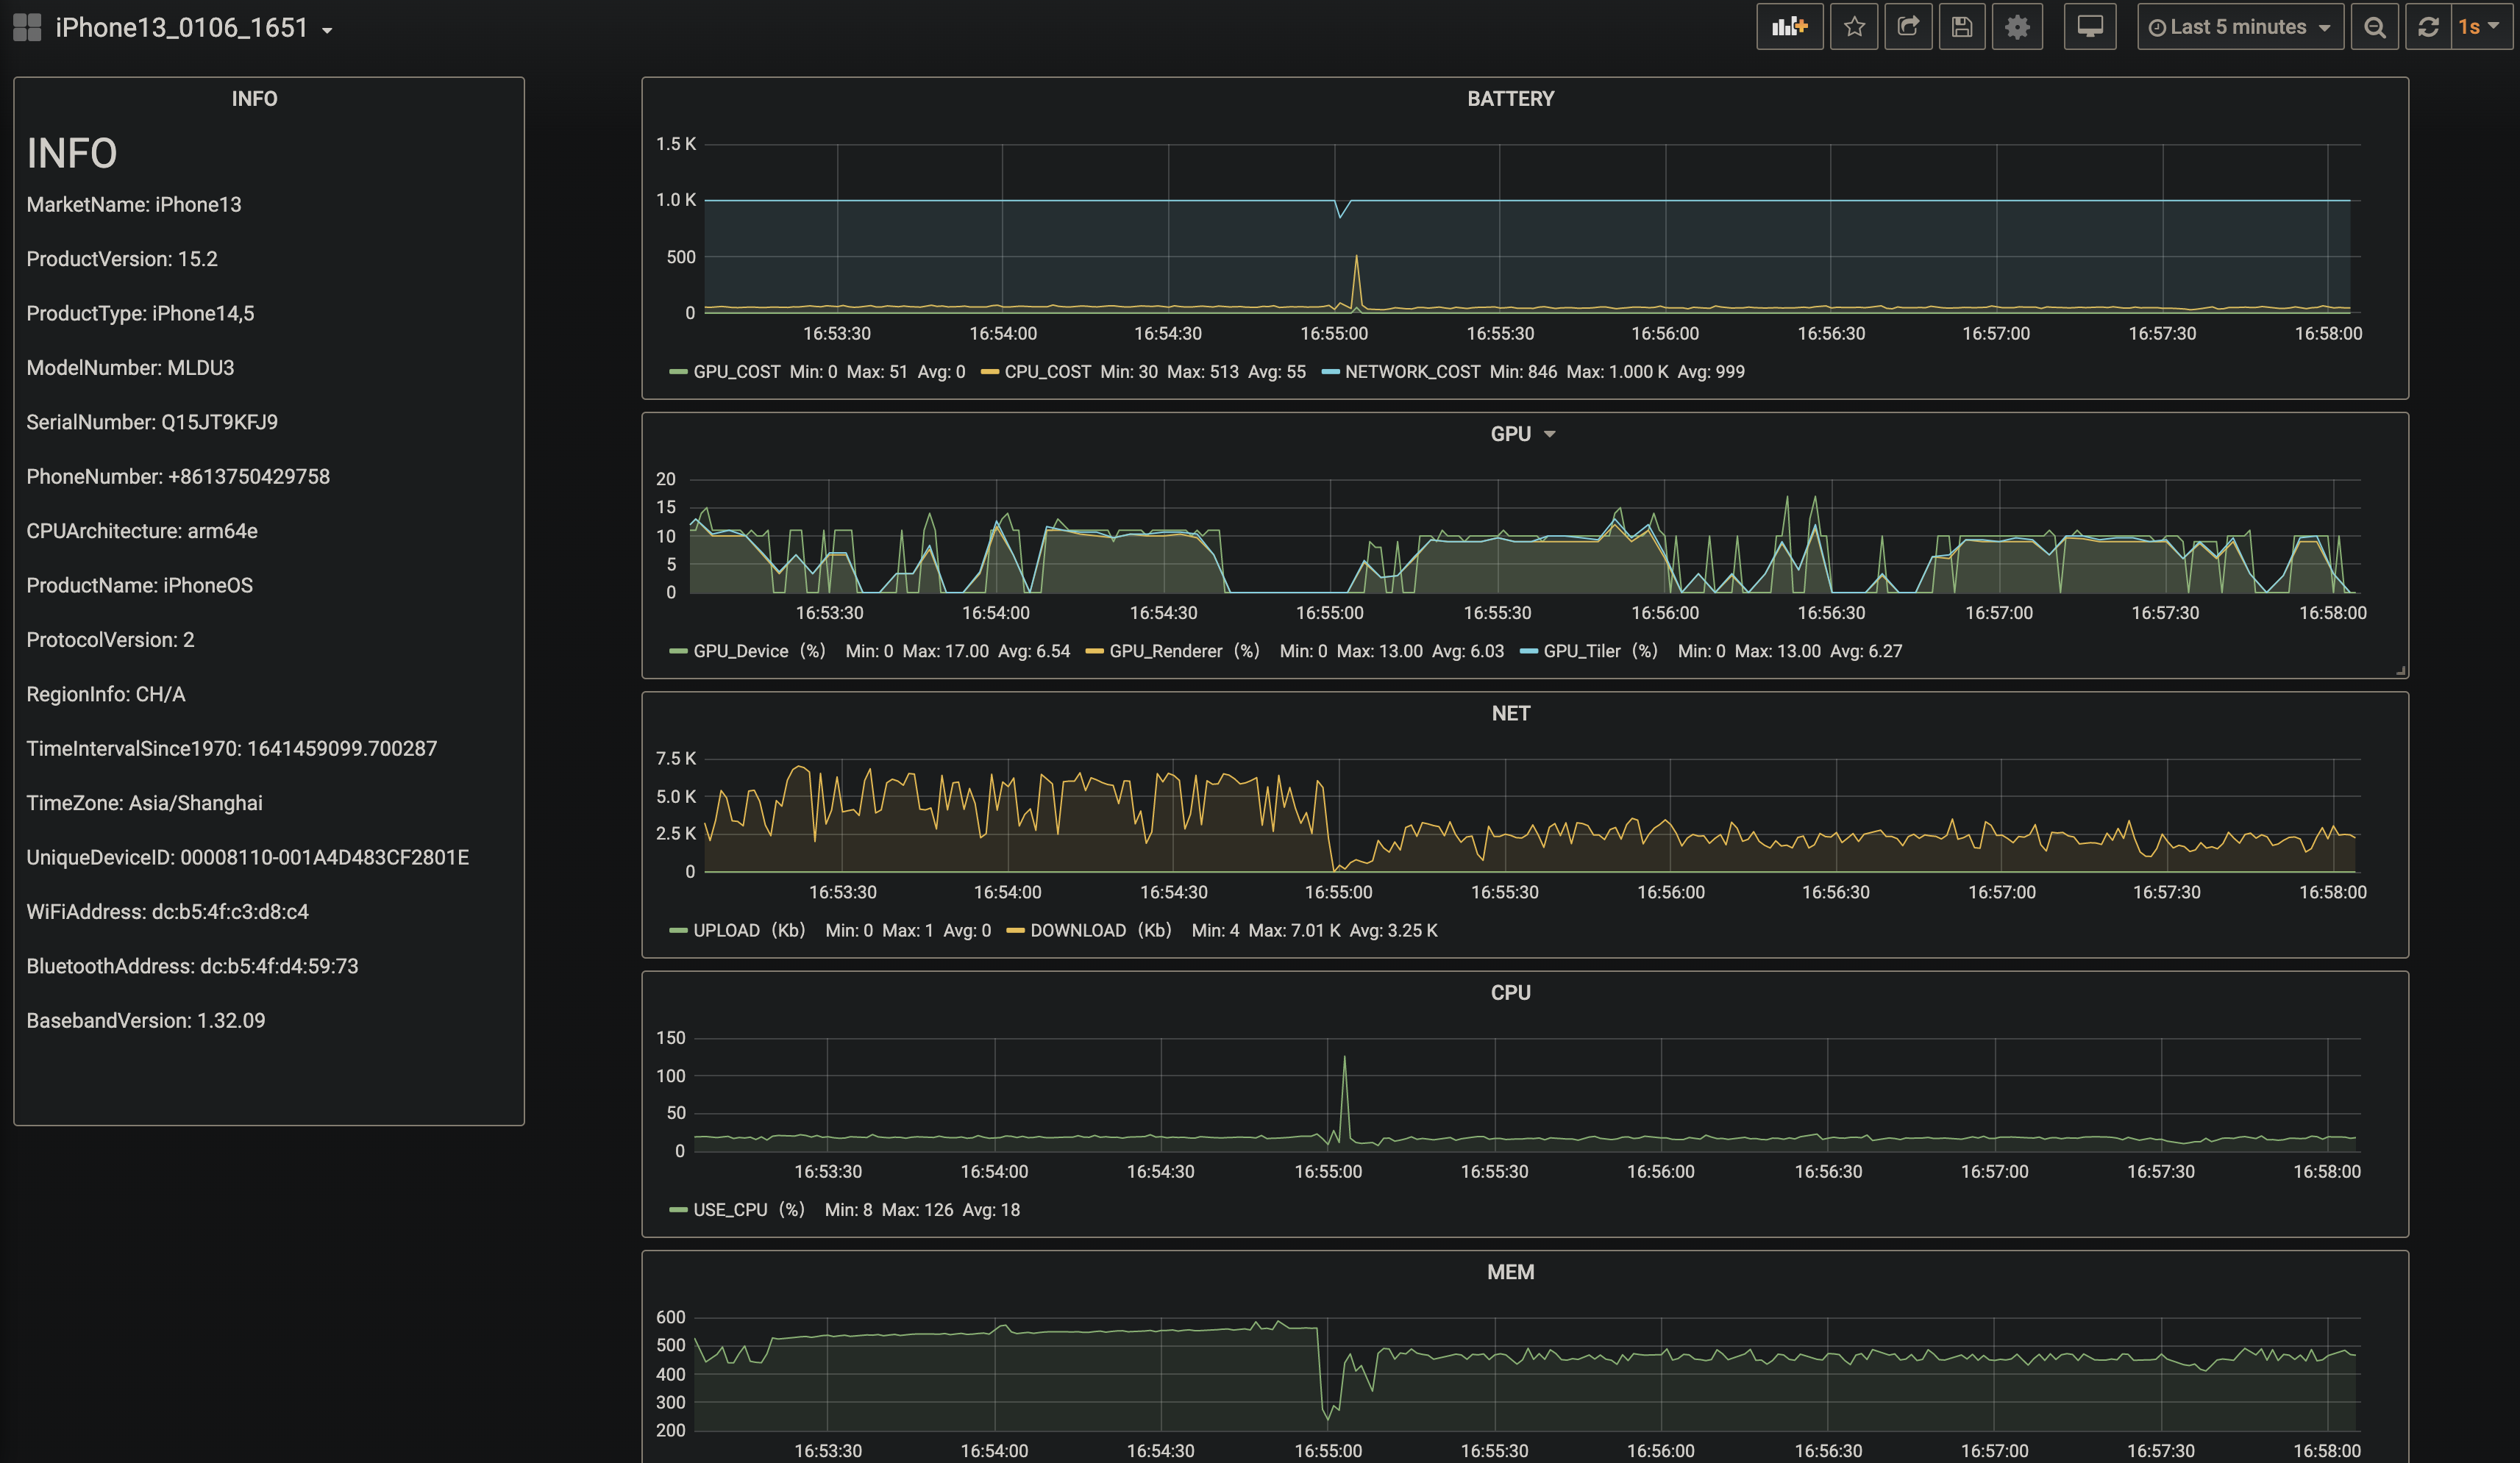Open dashboard settings with the gear icon
This screenshot has width=2520, height=1463.
coord(2017,27)
